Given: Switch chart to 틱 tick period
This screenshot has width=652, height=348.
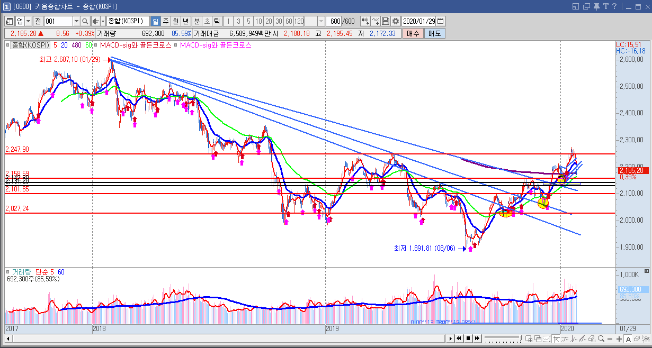Looking at the screenshot, I should pos(217,21).
